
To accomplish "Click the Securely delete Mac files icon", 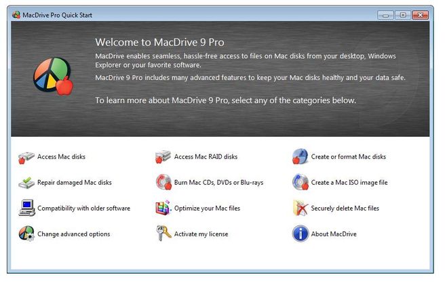I will pos(300,208).
